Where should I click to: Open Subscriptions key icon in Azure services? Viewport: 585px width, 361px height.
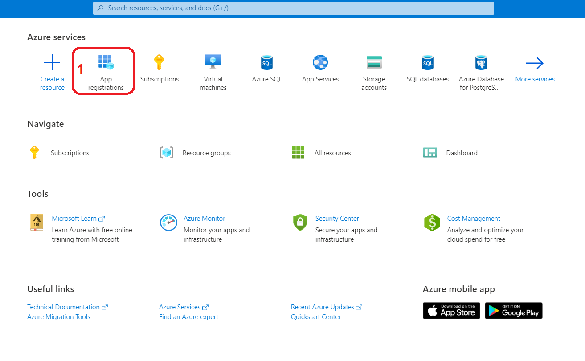click(x=159, y=63)
